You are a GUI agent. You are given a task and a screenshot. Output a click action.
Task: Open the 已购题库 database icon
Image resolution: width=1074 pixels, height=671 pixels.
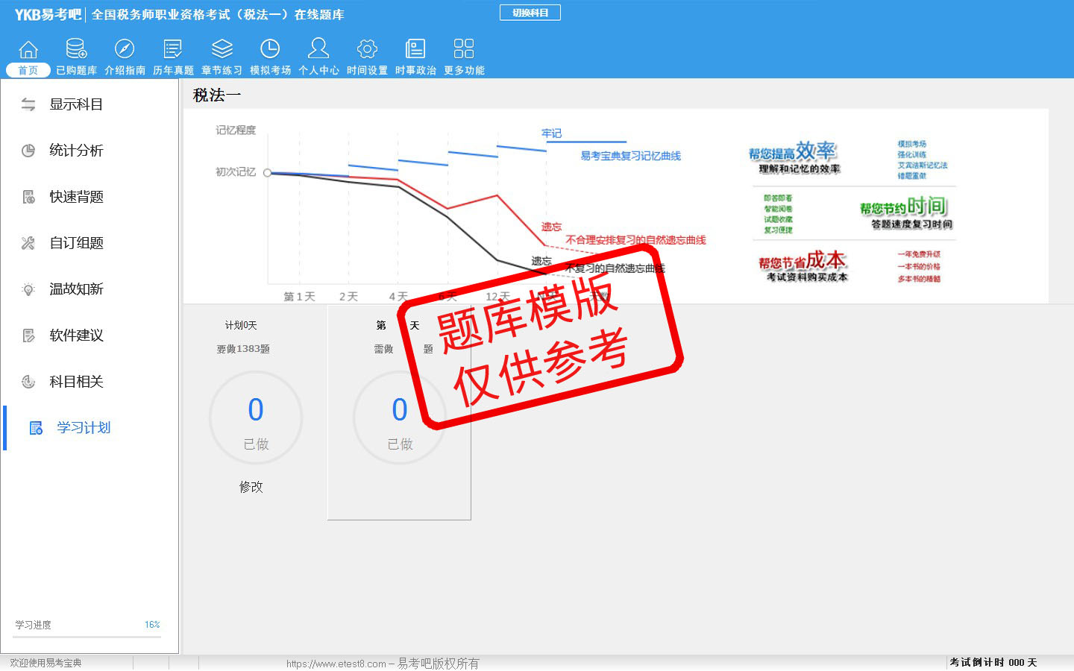pyautogui.click(x=76, y=50)
